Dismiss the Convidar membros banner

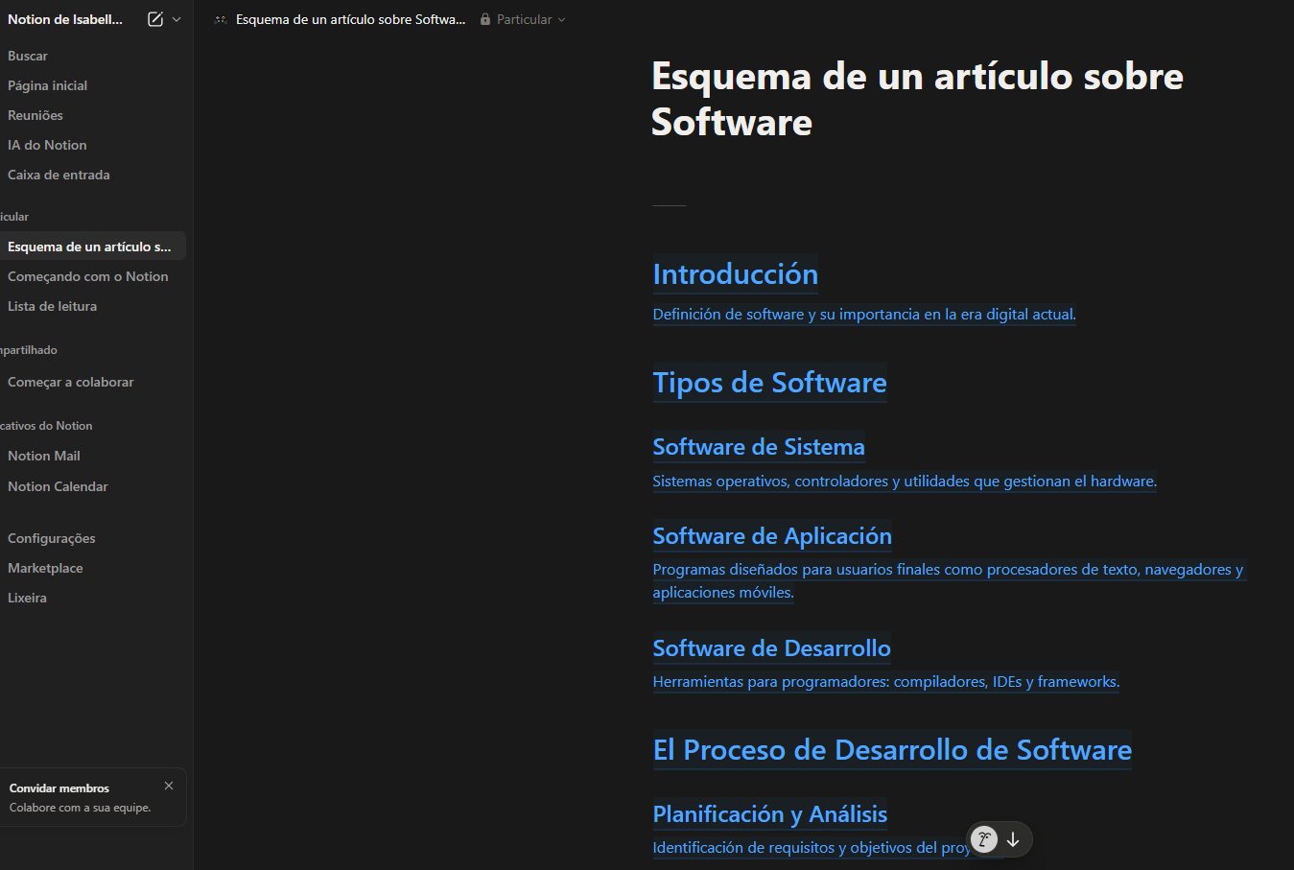tap(169, 785)
